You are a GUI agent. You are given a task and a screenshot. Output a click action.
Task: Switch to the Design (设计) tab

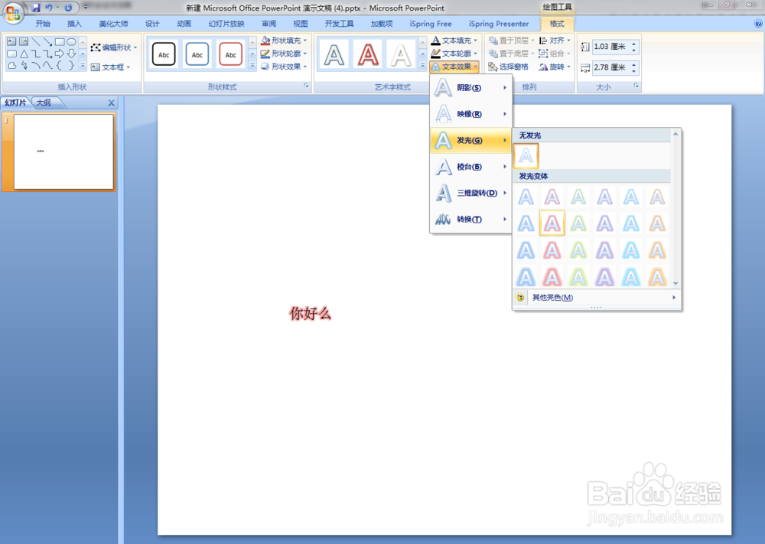[x=152, y=24]
